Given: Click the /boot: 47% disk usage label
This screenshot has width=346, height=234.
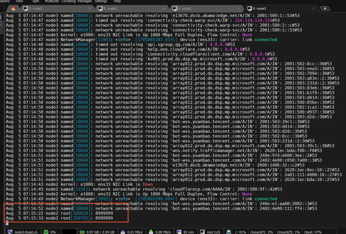Looking at the screenshot, I should (x=312, y=232).
